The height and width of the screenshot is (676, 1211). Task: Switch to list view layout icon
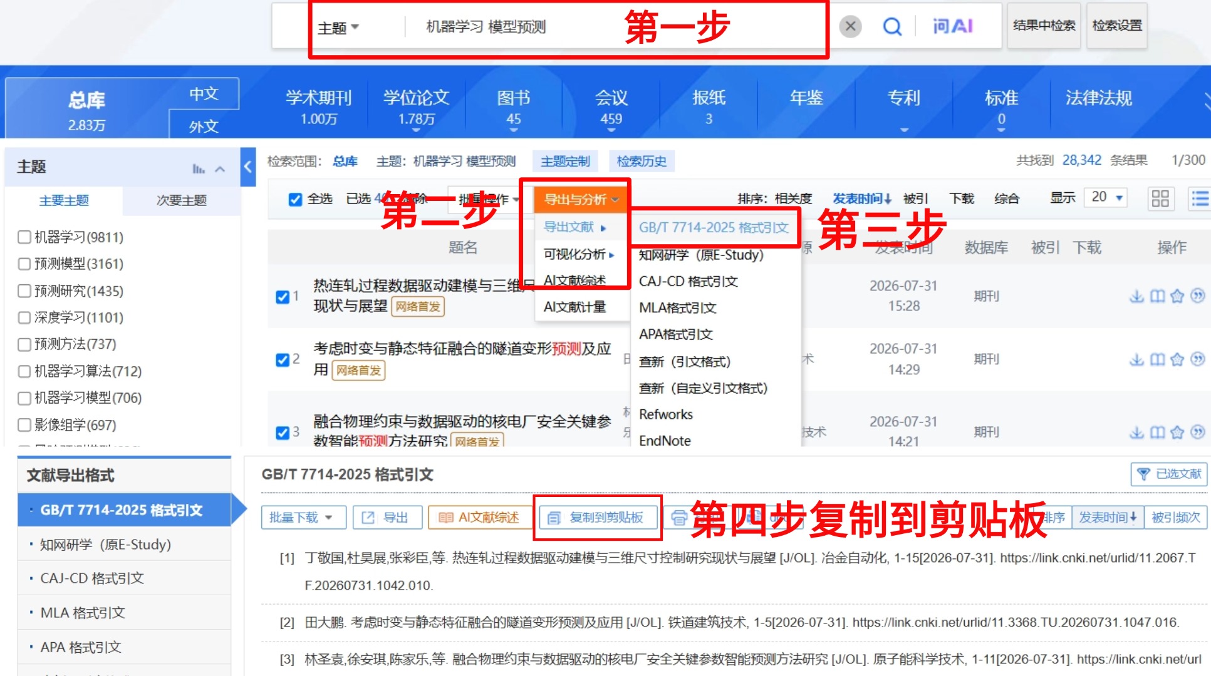(x=1200, y=198)
